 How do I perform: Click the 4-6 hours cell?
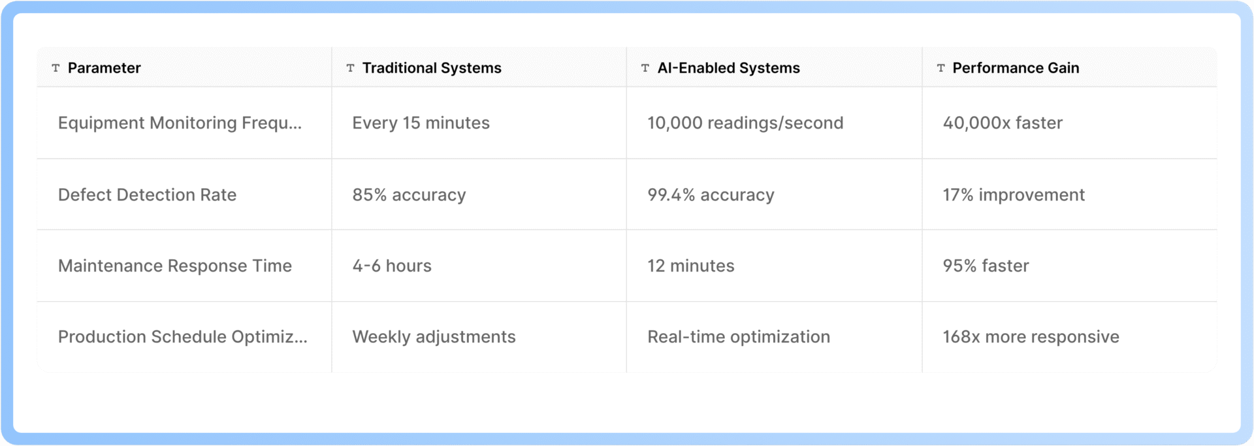coord(392,266)
